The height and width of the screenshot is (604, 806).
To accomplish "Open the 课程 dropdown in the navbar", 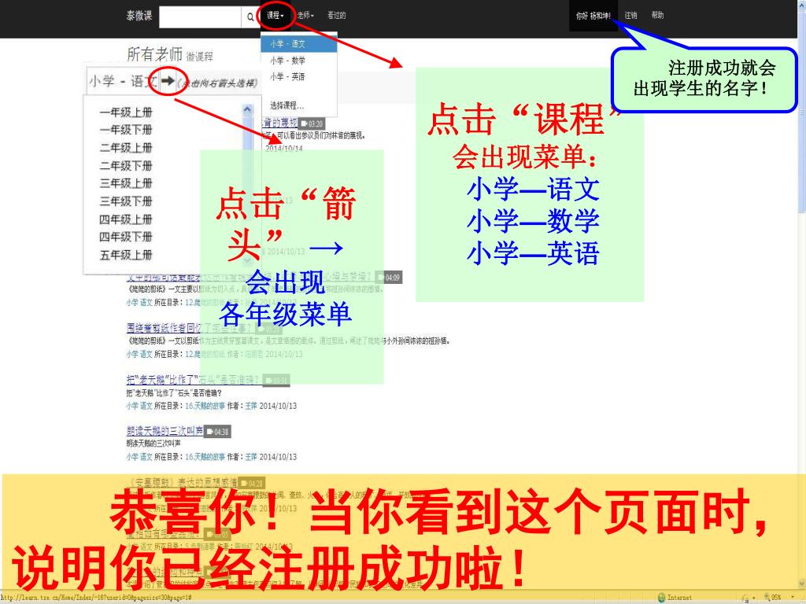I will 275,16.
